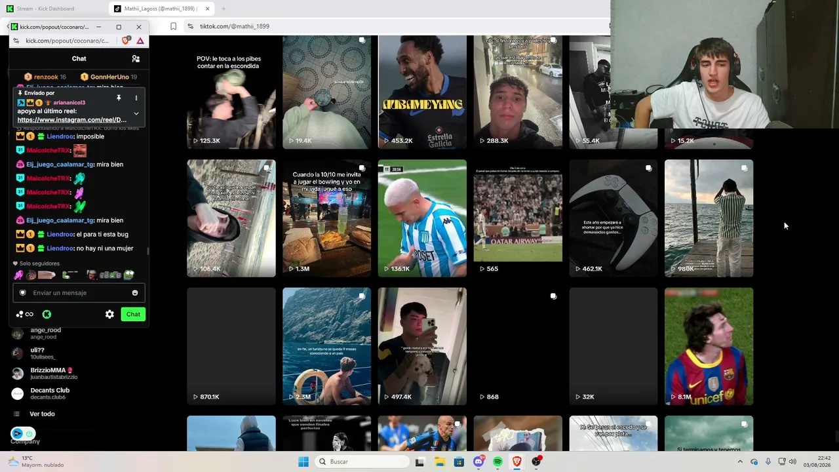
Task: Open the video with 288.3K views
Action: (518, 92)
